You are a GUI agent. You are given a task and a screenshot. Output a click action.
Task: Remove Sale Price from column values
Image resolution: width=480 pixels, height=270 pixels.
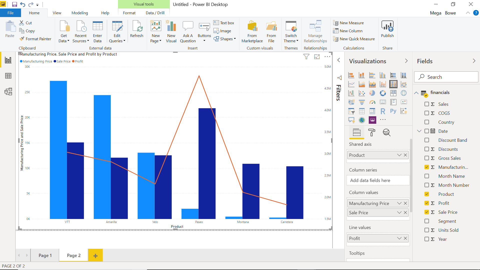click(x=405, y=212)
